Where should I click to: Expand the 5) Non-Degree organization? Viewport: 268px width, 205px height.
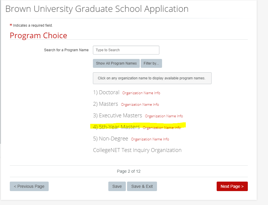[110, 139]
